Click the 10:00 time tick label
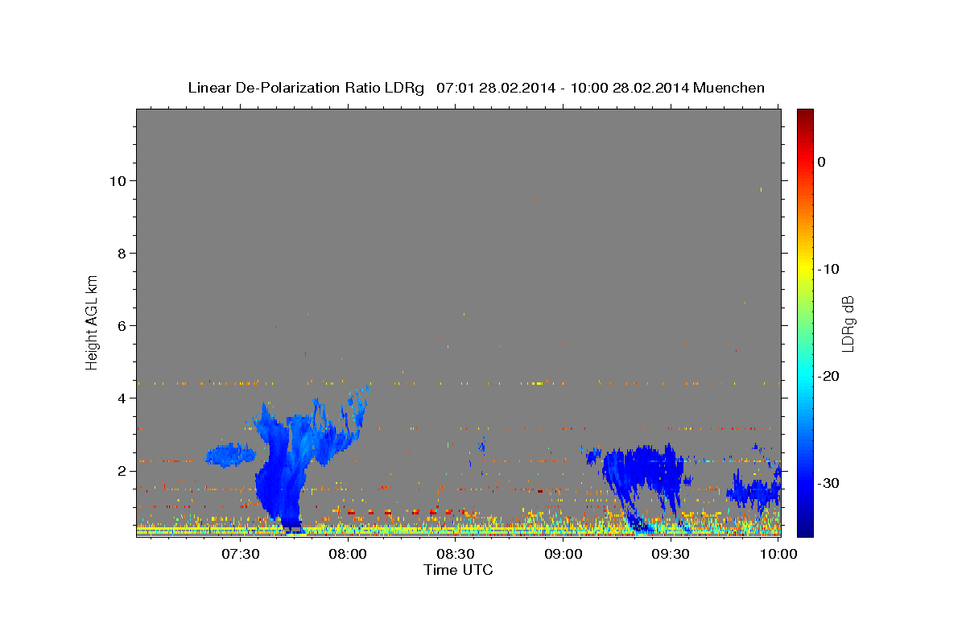The image size is (966, 644). [778, 554]
